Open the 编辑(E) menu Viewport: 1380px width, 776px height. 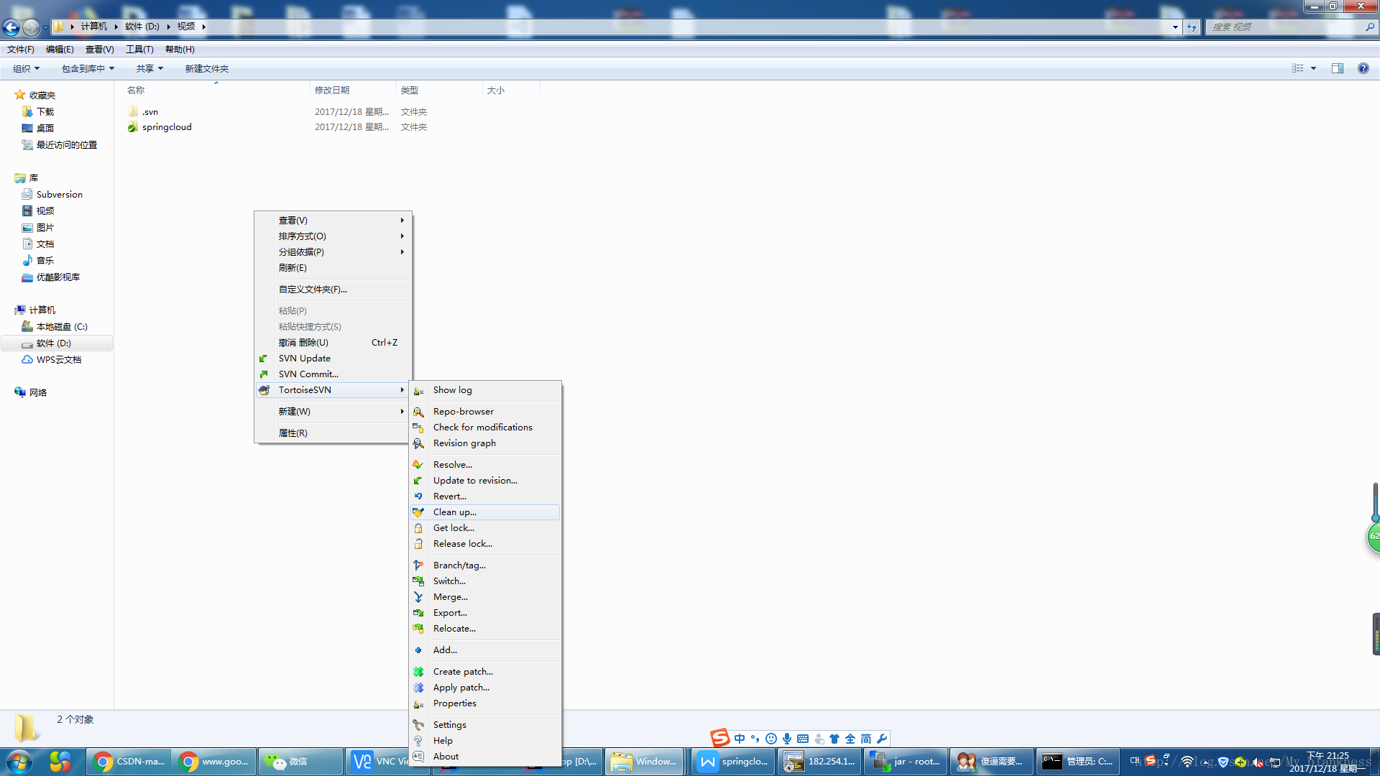60,50
